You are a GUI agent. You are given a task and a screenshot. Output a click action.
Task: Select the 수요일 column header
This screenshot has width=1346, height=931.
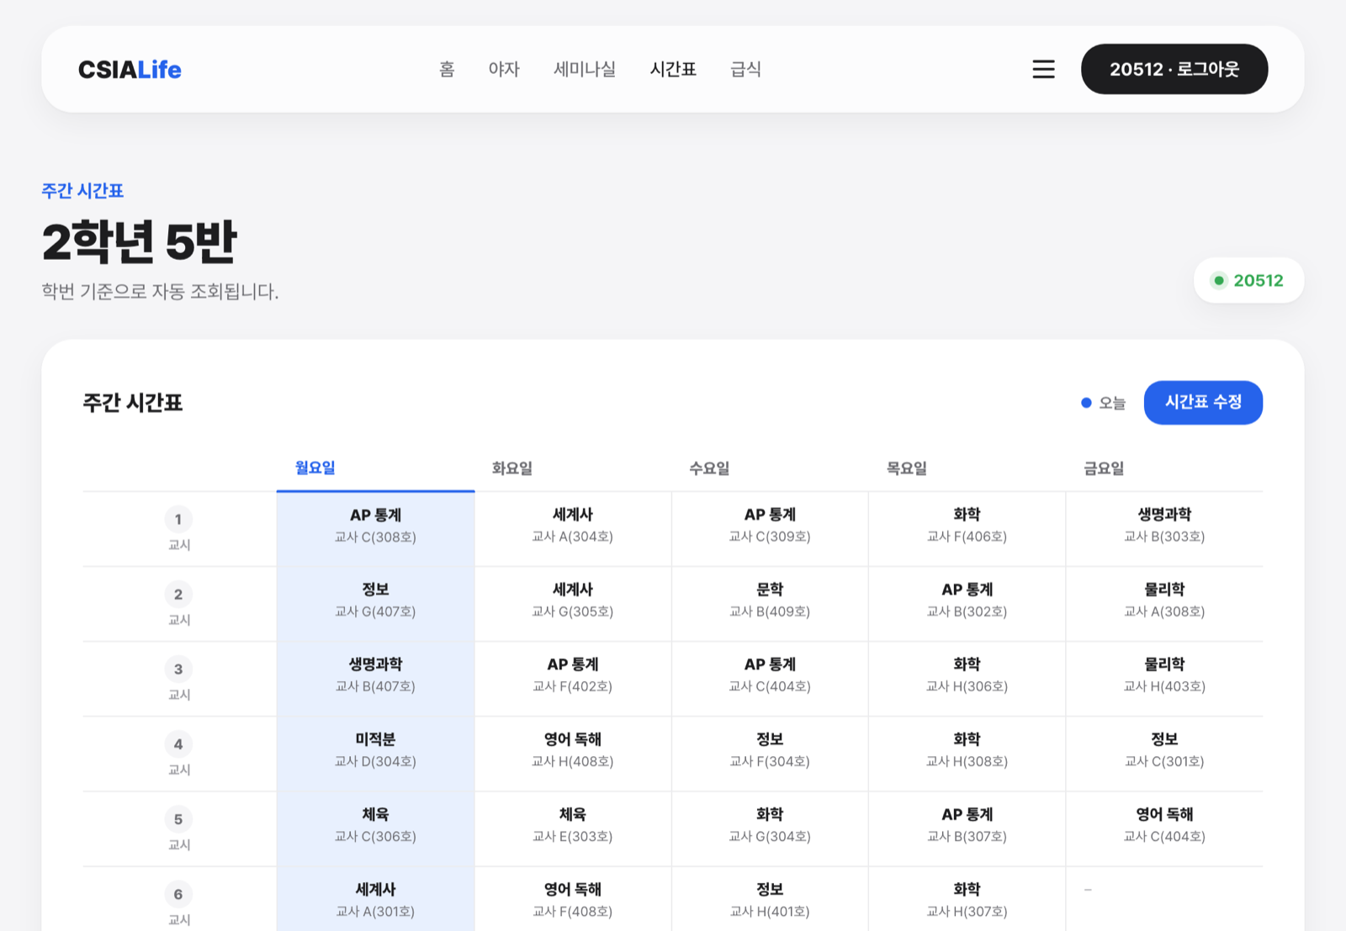[x=709, y=468]
